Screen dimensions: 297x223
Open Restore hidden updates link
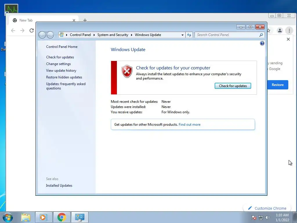tap(64, 77)
